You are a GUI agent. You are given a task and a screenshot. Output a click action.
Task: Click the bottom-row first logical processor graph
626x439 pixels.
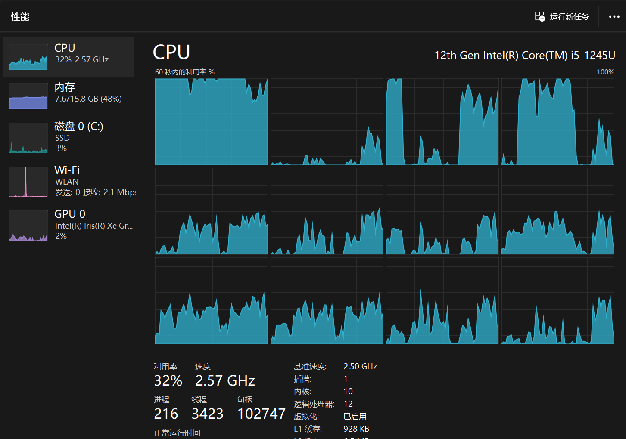click(211, 300)
